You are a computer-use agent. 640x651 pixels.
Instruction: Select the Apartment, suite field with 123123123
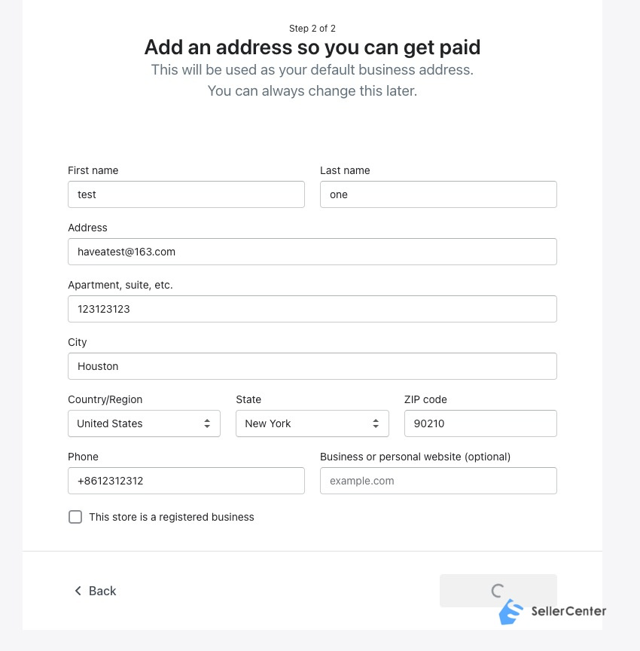pyautogui.click(x=312, y=309)
